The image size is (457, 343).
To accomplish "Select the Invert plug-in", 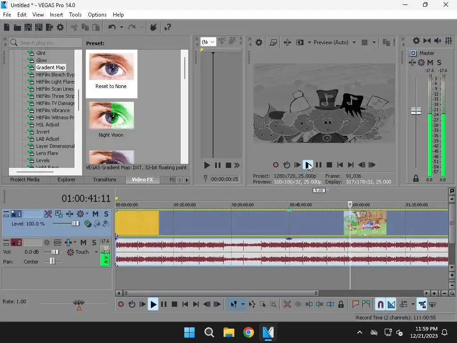I will click(42, 132).
